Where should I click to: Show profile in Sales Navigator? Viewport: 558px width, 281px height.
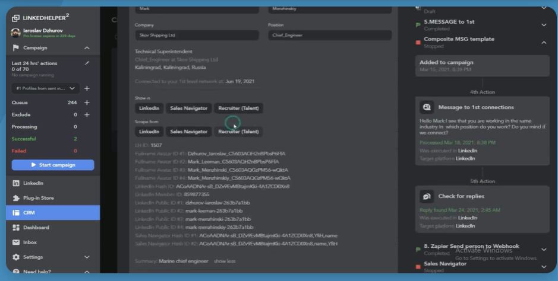click(x=188, y=108)
